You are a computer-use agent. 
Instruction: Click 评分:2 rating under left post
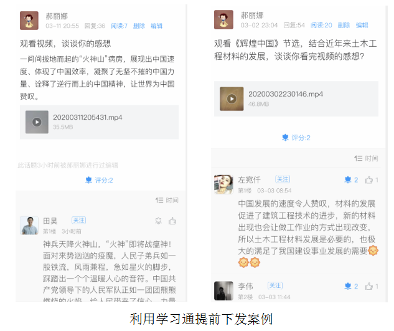point(99,180)
